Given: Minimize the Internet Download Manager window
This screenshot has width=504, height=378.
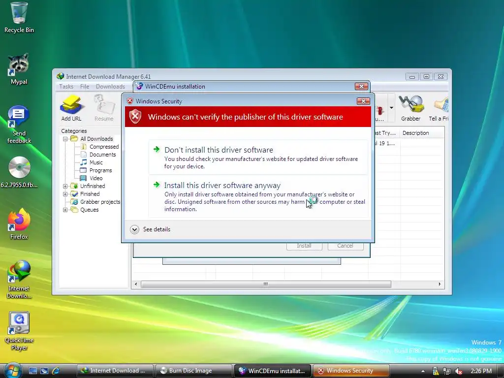Looking at the screenshot, I should 412,76.
